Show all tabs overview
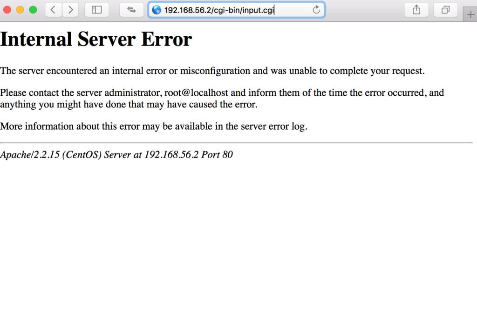Image resolution: width=477 pixels, height=310 pixels. (445, 10)
